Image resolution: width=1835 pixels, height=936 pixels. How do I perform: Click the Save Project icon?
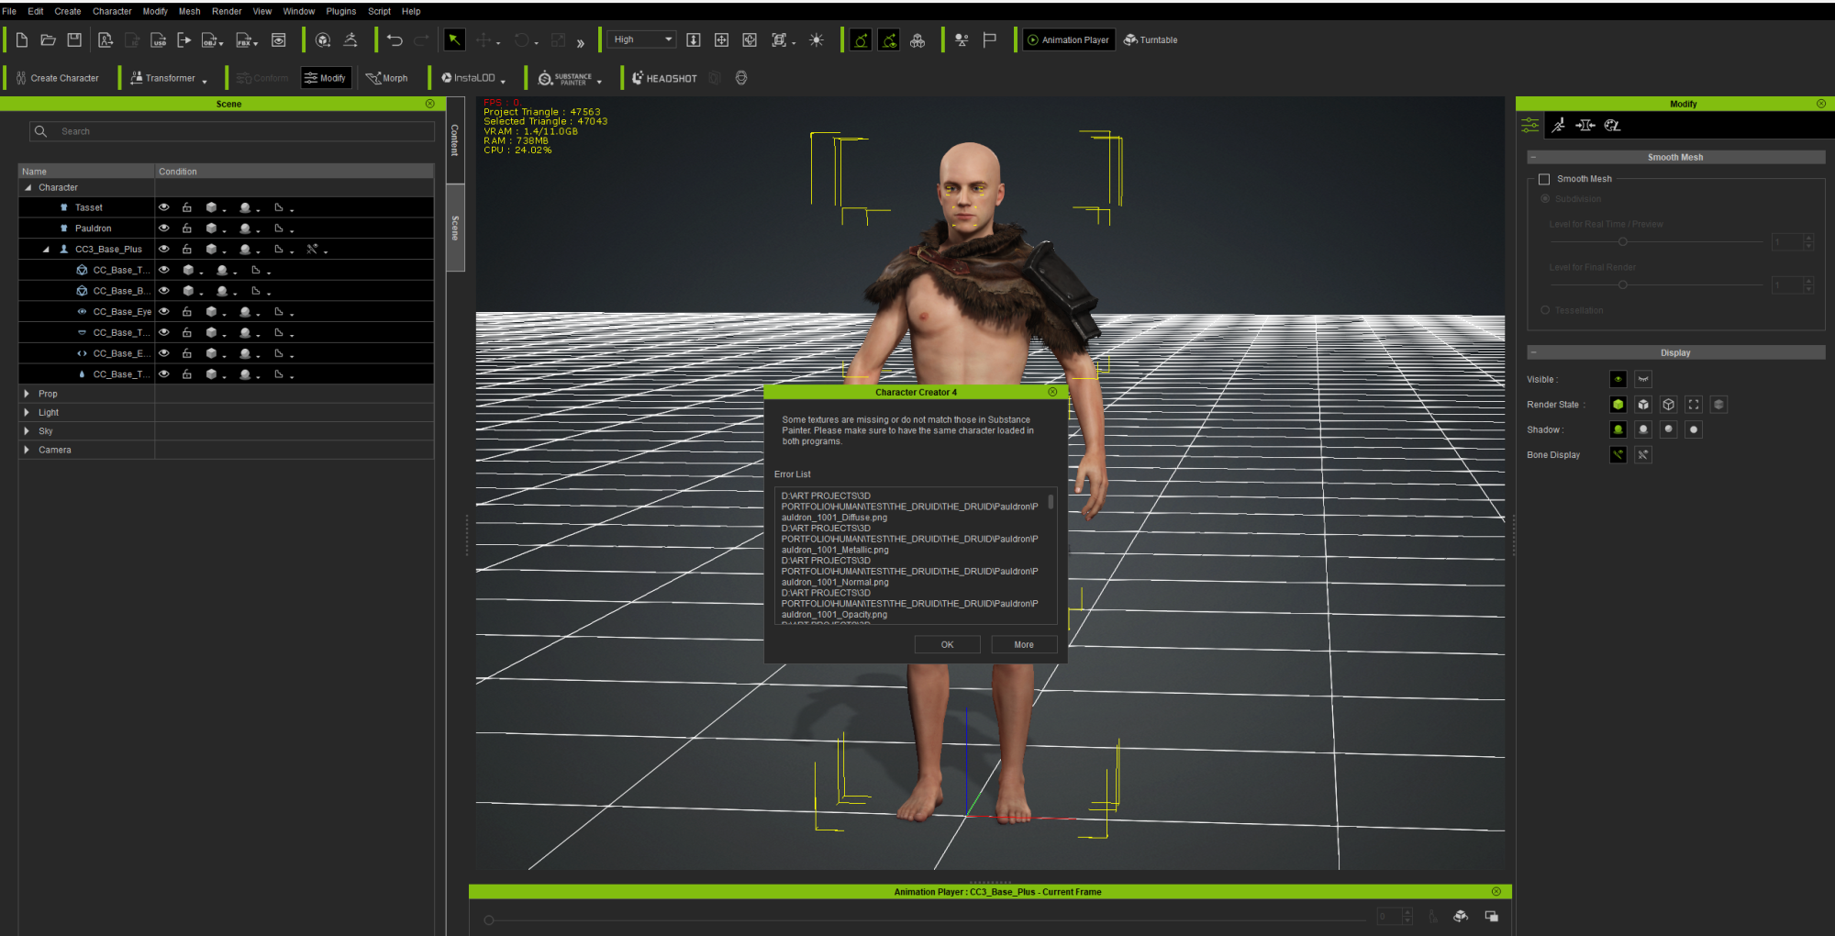[75, 39]
